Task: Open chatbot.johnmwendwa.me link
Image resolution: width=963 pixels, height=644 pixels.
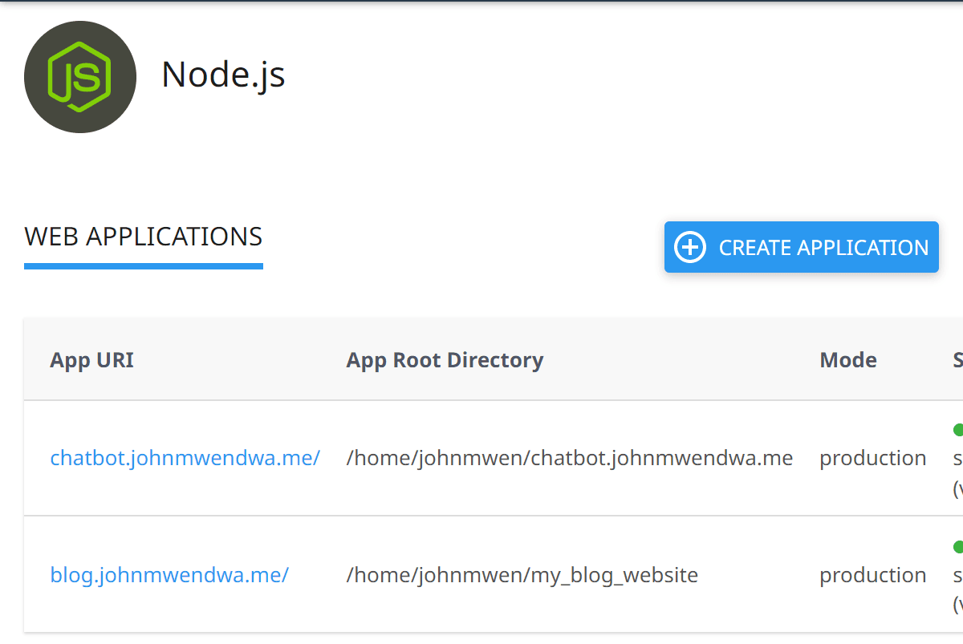Action: click(185, 457)
